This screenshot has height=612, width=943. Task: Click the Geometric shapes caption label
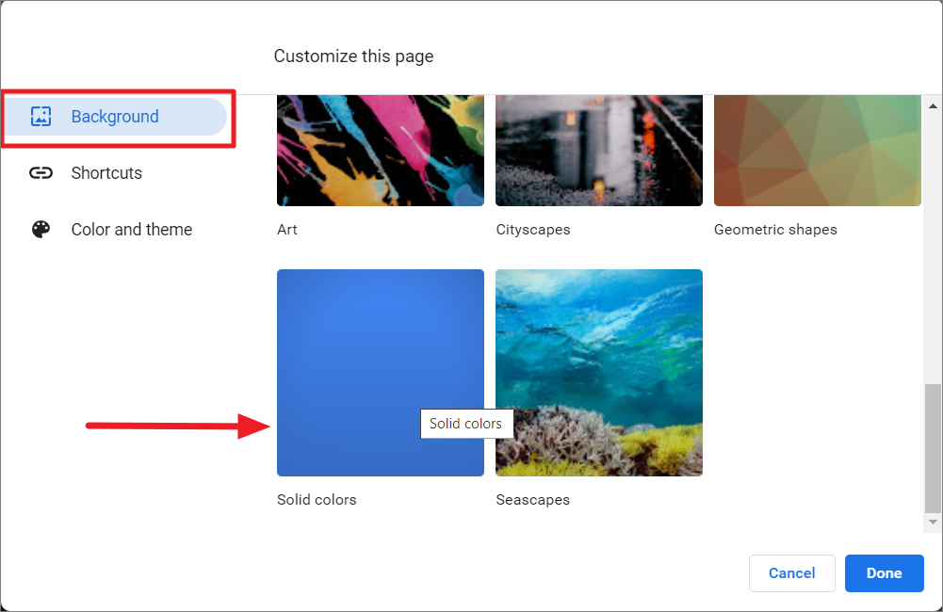click(775, 230)
